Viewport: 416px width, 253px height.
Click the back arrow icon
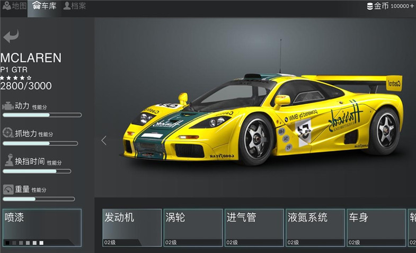pos(11,36)
